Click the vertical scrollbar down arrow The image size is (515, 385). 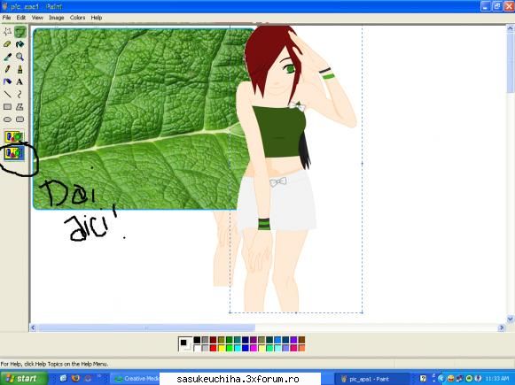[x=510, y=319]
